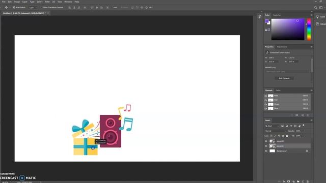This screenshot has width=326, height=183.
Task: Open the Kind layer filter dropdown
Action: (x=272, y=126)
